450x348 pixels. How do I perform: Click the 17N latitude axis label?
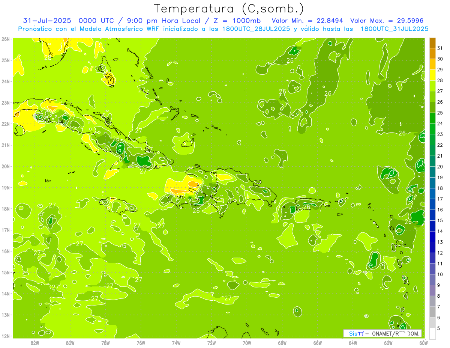click(6, 230)
